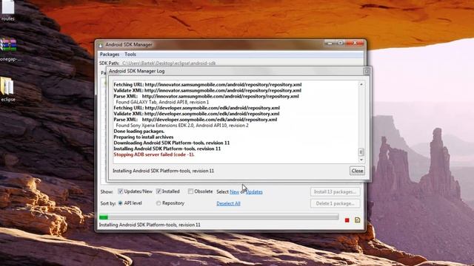Click the Android SDK Manager title icon
This screenshot has width=474, height=266.
point(101,45)
